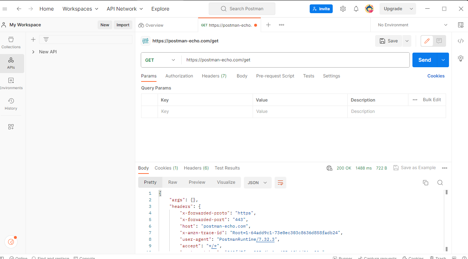Open the lightbulb info panel

click(x=461, y=58)
